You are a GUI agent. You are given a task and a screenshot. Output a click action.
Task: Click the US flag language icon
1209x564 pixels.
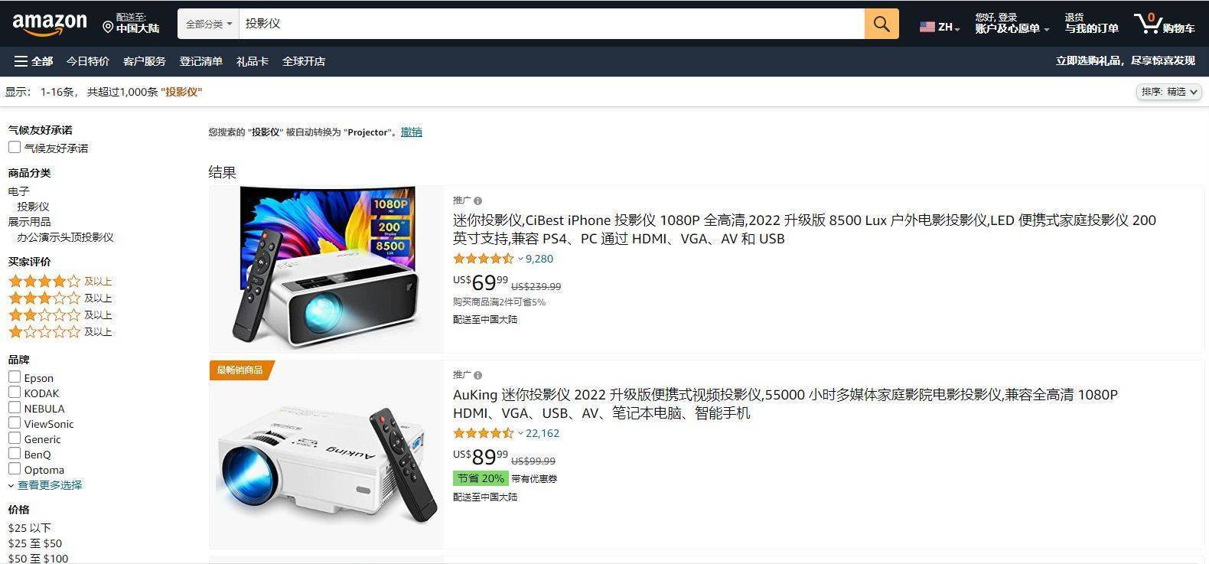tap(927, 27)
